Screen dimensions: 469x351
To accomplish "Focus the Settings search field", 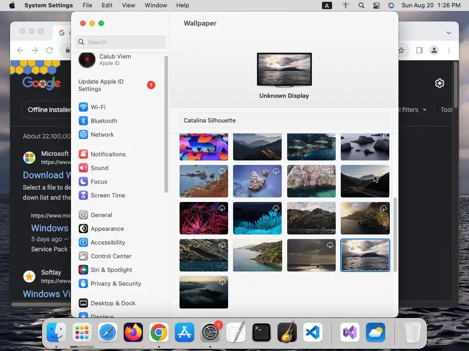I will [120, 42].
